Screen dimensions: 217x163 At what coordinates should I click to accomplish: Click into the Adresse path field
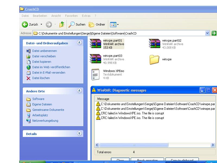[119, 33]
